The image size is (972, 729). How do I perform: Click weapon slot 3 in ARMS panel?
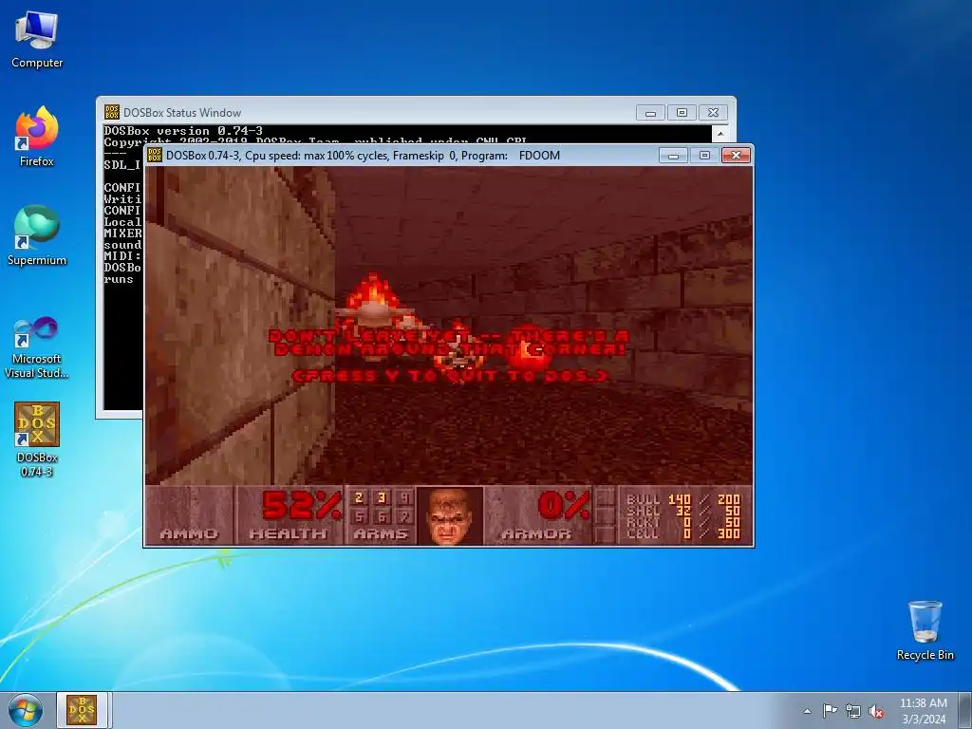pos(382,497)
